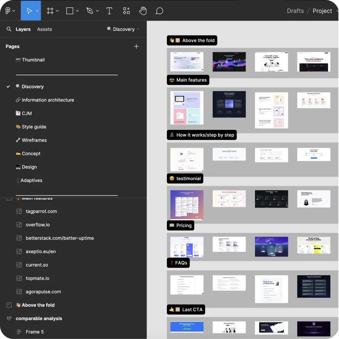Open the Resources library
The height and width of the screenshot is (339, 339).
(x=126, y=11)
